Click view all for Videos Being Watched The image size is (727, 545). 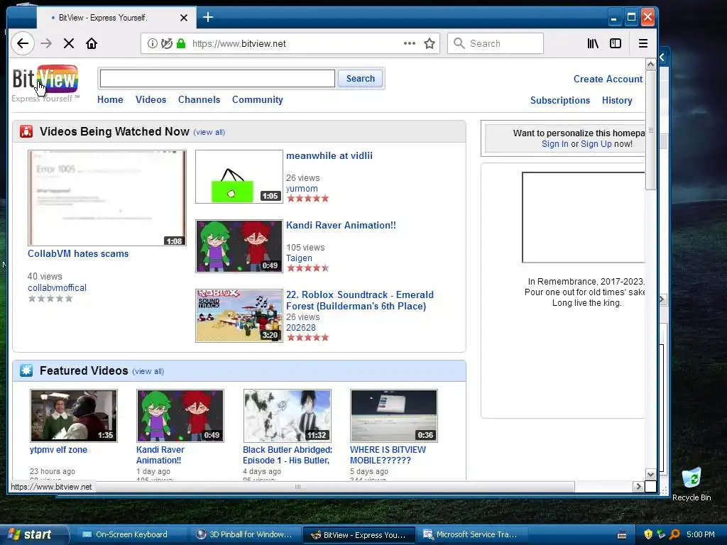[x=209, y=132]
